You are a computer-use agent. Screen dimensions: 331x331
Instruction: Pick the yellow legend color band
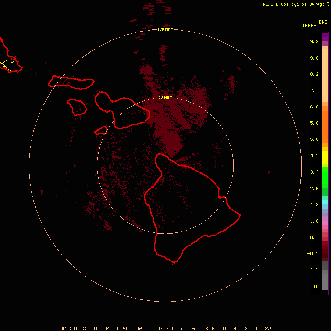point(325,157)
